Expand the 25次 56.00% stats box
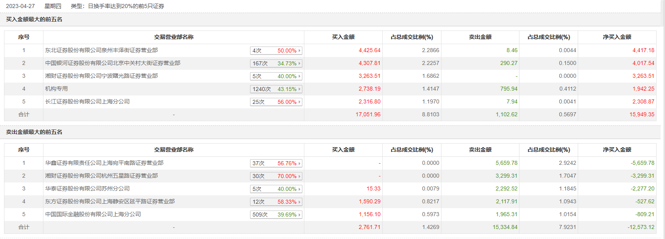Viewport: 665px width, 239px height. point(276,102)
